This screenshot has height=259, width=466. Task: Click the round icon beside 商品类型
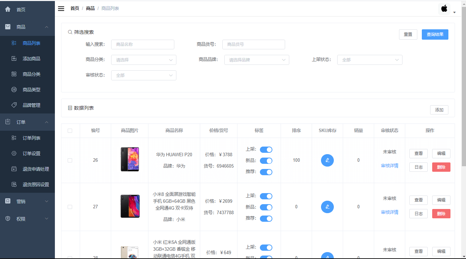[14, 90]
